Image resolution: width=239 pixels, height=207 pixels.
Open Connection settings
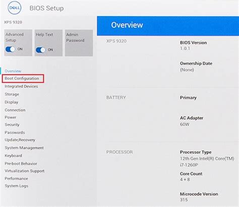point(15,110)
